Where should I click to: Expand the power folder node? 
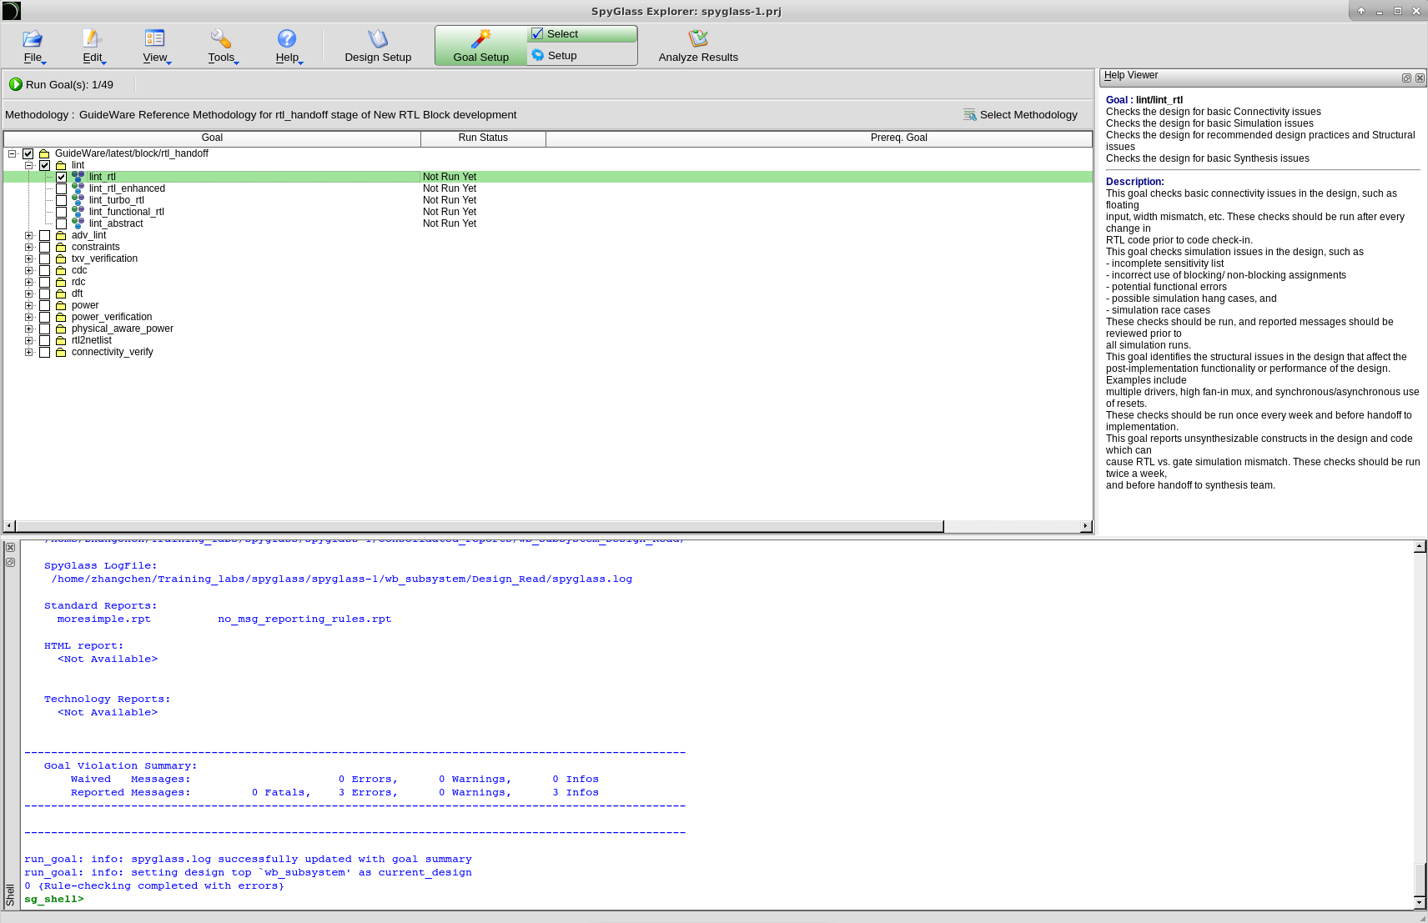pyautogui.click(x=29, y=305)
